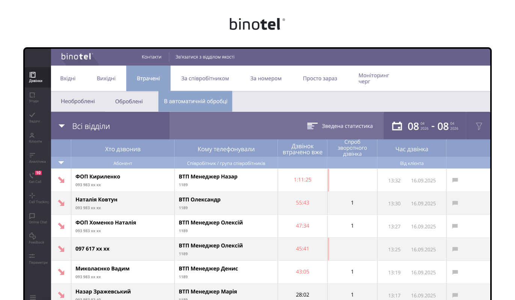The width and height of the screenshot is (515, 300).
Task: Open the Клієнти sidebar section
Action: [x=35, y=138]
